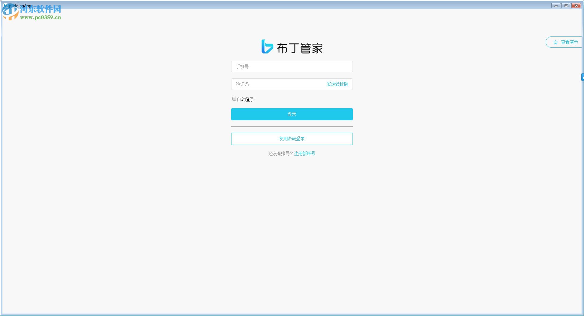Click the 手机号 phone number field
Viewport: 584px width, 316px height.
(x=292, y=67)
